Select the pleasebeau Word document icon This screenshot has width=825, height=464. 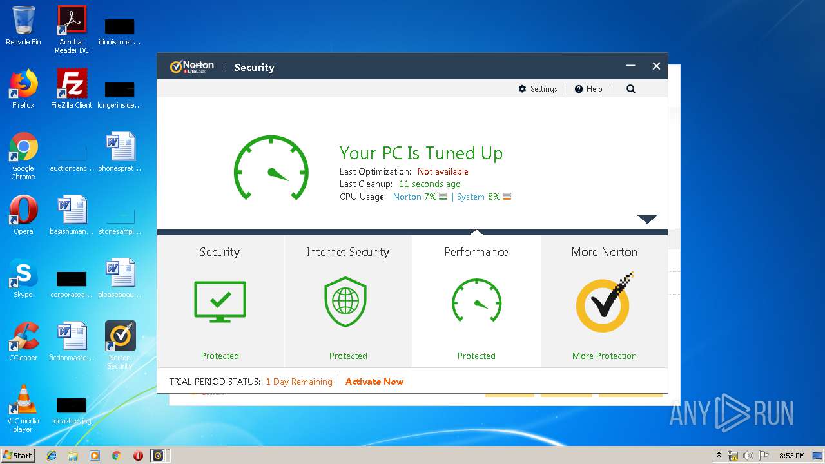pos(120,278)
